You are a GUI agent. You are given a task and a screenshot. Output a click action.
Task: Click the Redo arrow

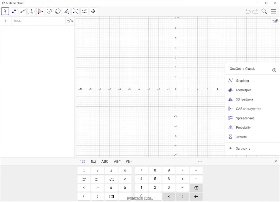coord(255,11)
